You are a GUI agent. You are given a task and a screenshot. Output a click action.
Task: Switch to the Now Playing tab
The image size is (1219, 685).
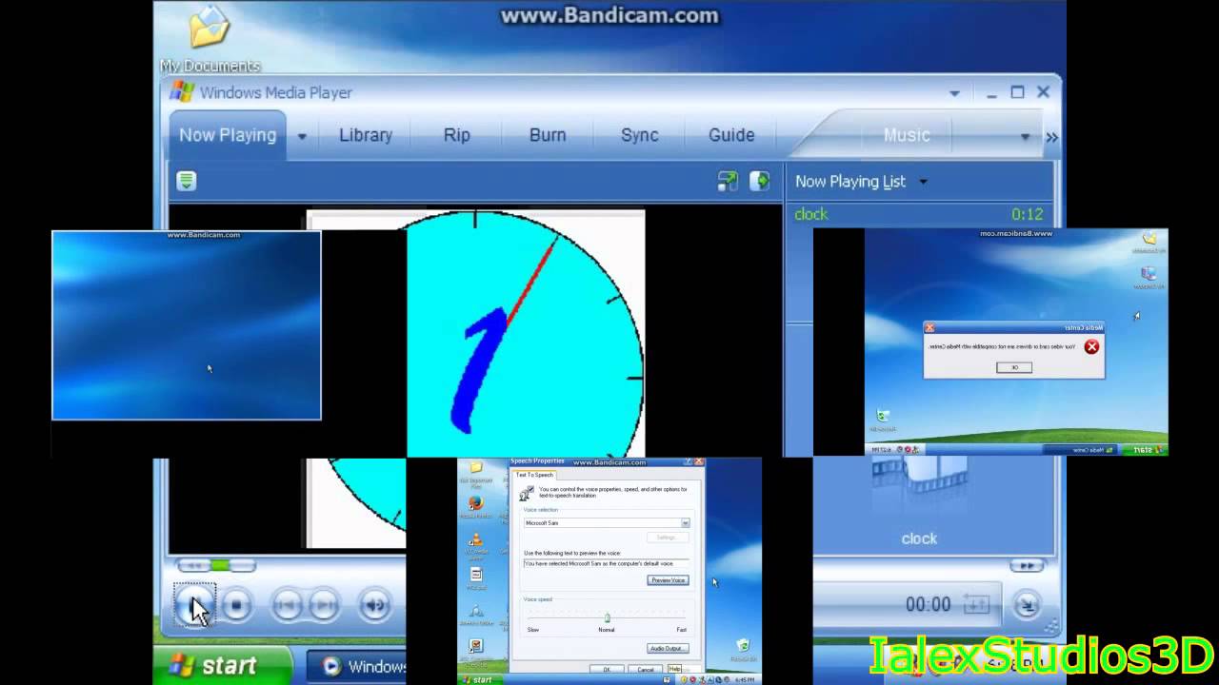(228, 135)
